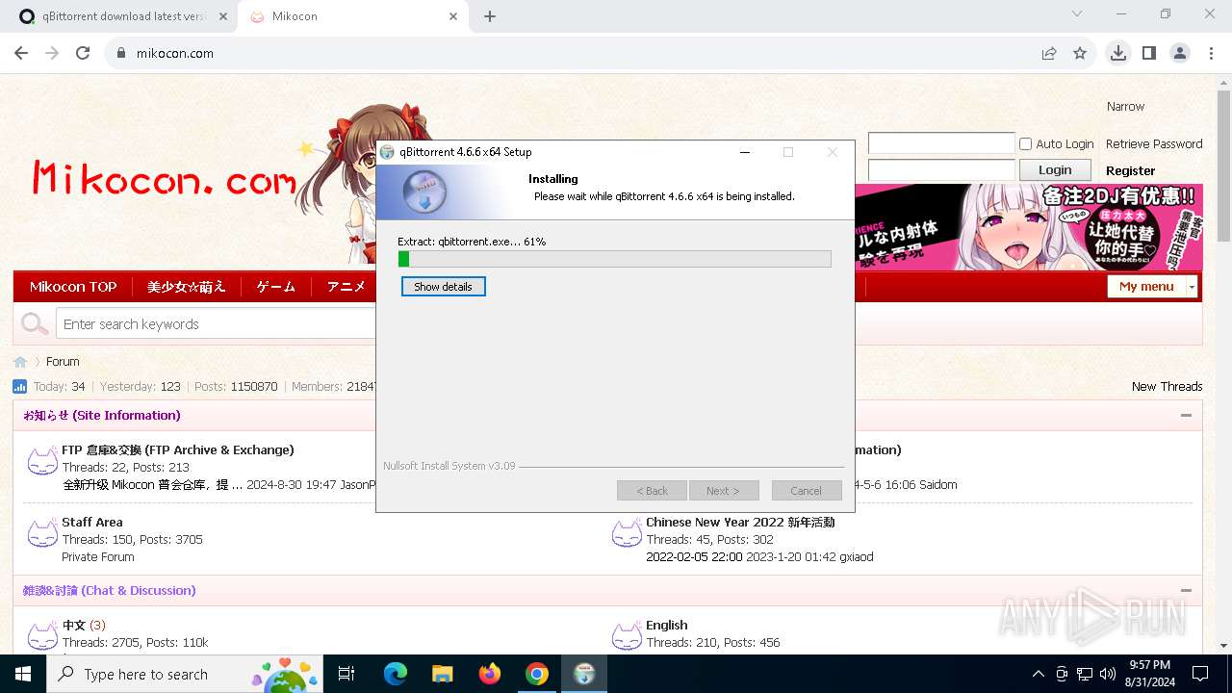
Task: Open the Retrieve Password link
Action: [x=1154, y=143]
